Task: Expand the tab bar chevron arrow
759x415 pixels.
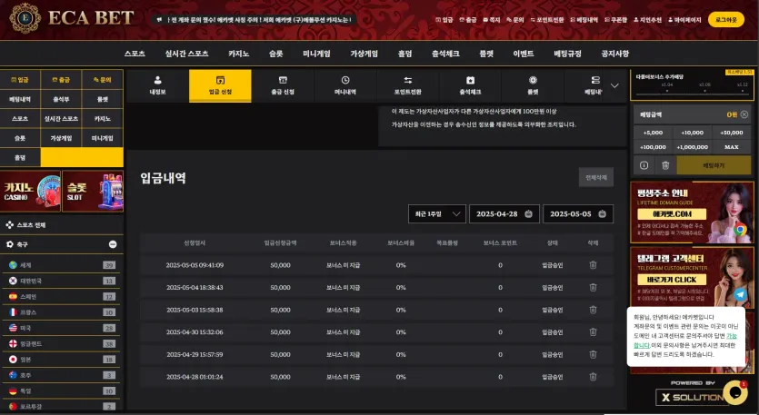Action: coord(614,85)
